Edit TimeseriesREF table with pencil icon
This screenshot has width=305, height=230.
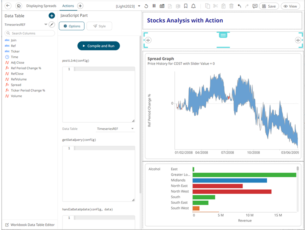point(51,25)
